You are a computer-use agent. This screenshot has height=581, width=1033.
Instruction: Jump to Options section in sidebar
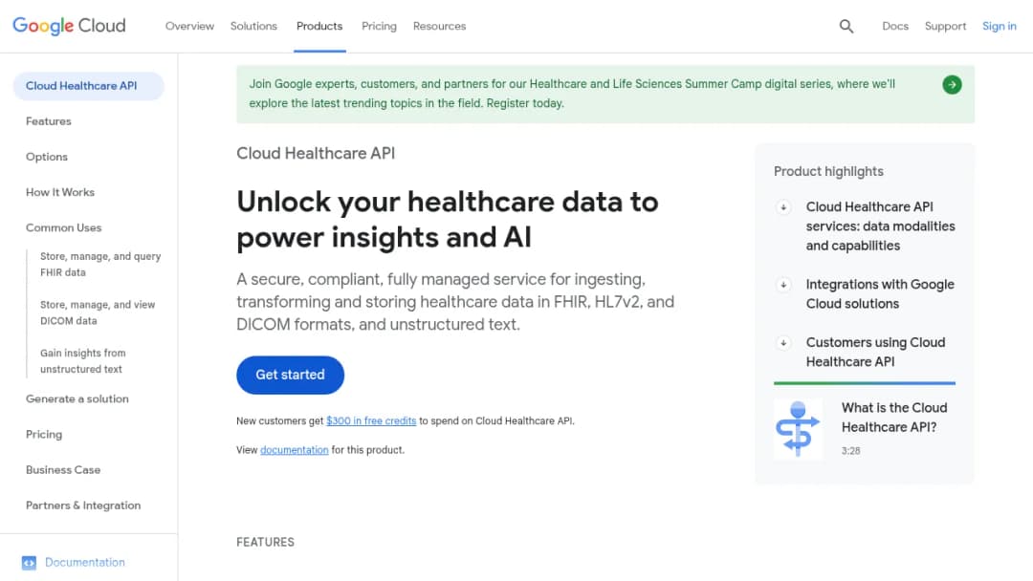point(46,157)
